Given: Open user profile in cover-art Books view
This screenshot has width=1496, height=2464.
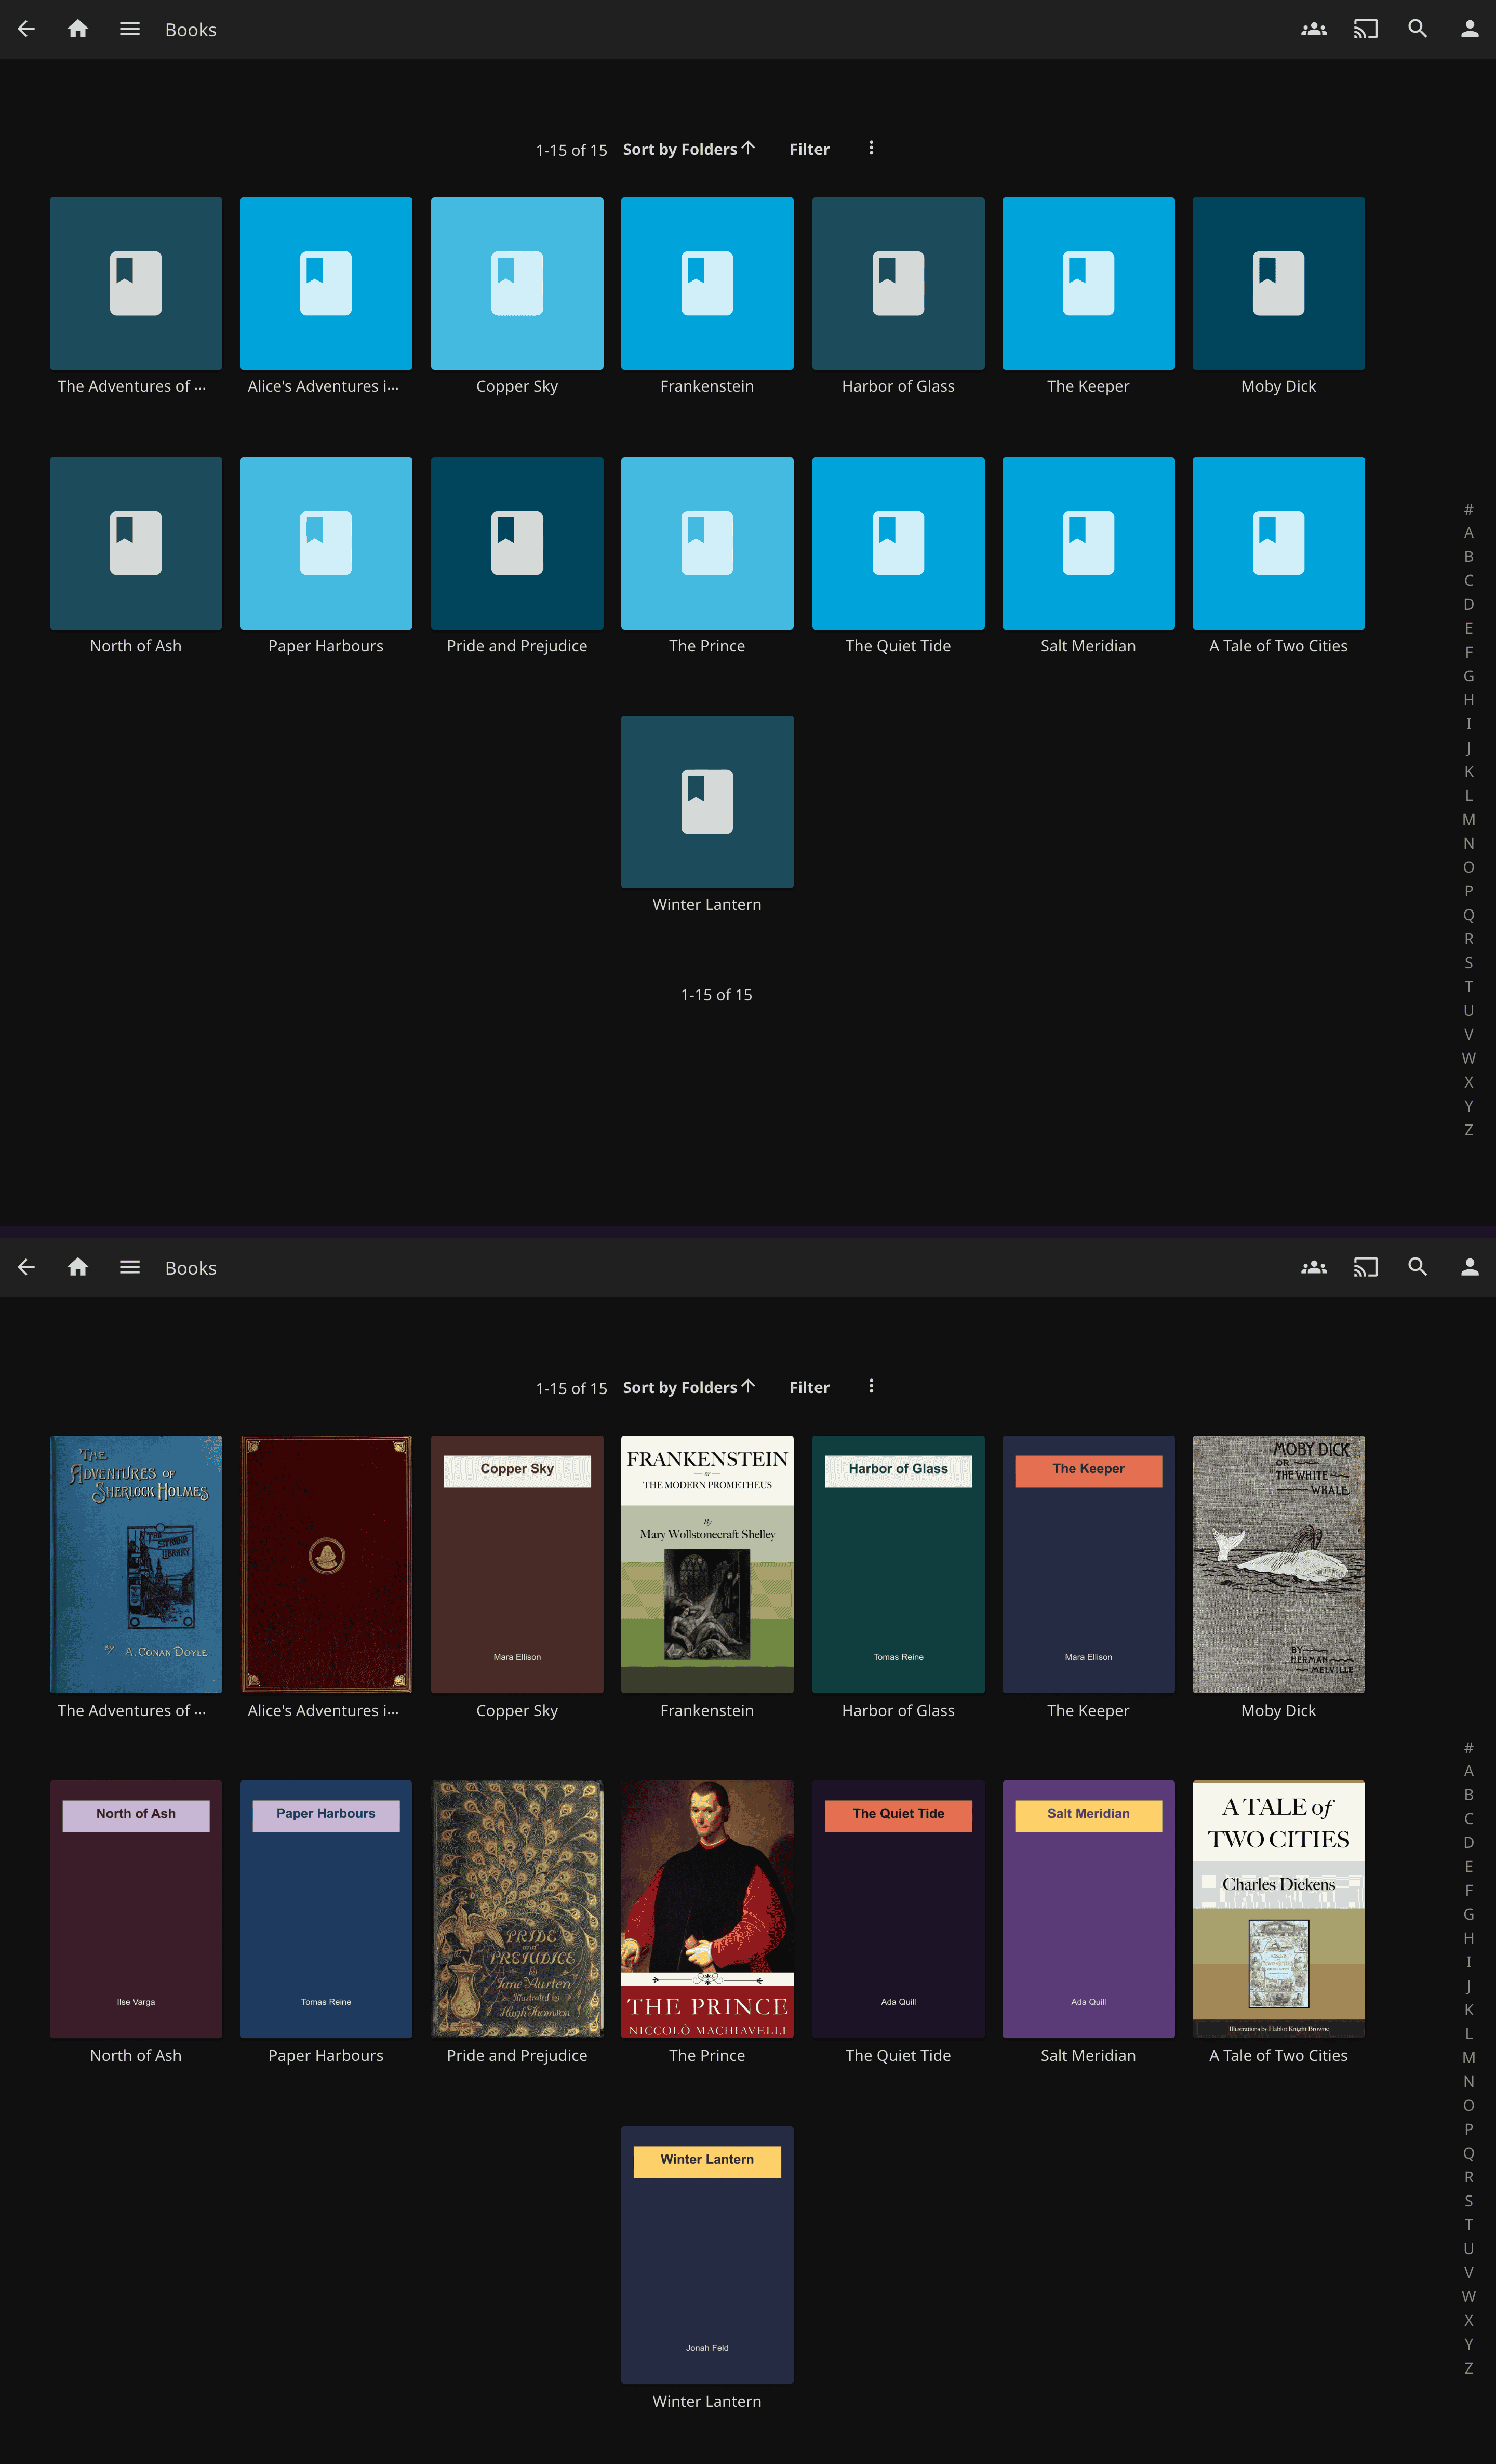Looking at the screenshot, I should click(1470, 1267).
